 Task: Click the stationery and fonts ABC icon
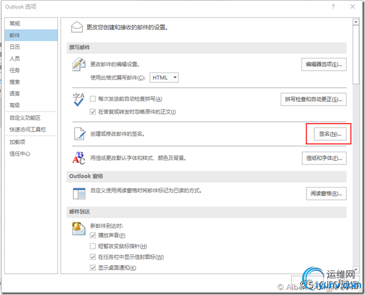point(79,158)
